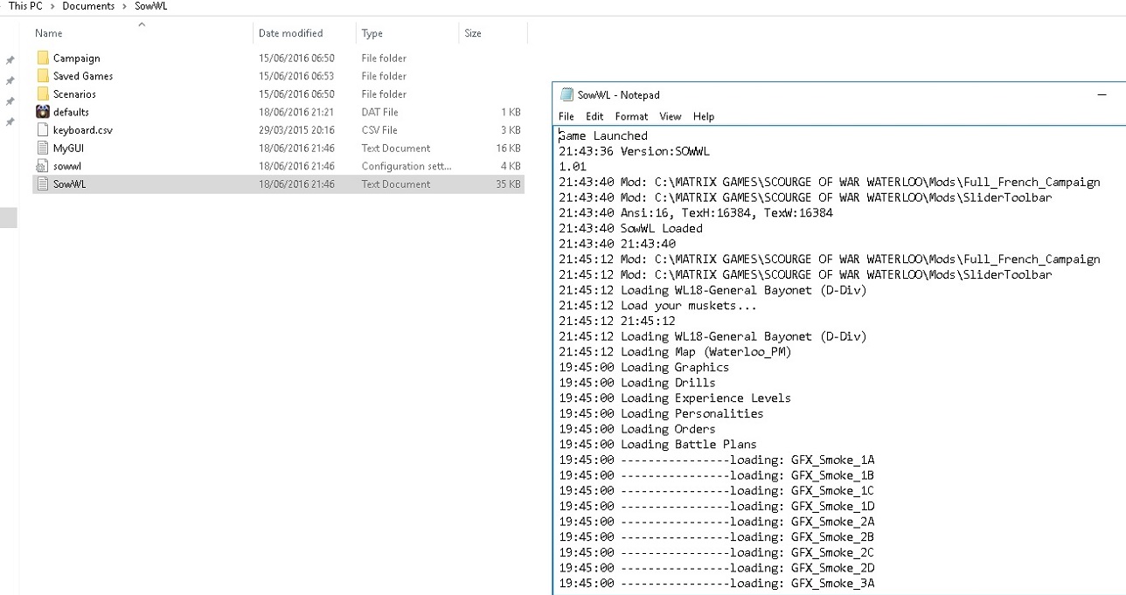This screenshot has width=1126, height=595.
Task: Click the 'Loading Orders' log line
Action: 637,429
